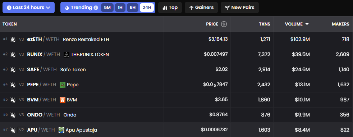
Task: Click the Apu Apustaja token icon
Action: pyautogui.click(x=61, y=130)
